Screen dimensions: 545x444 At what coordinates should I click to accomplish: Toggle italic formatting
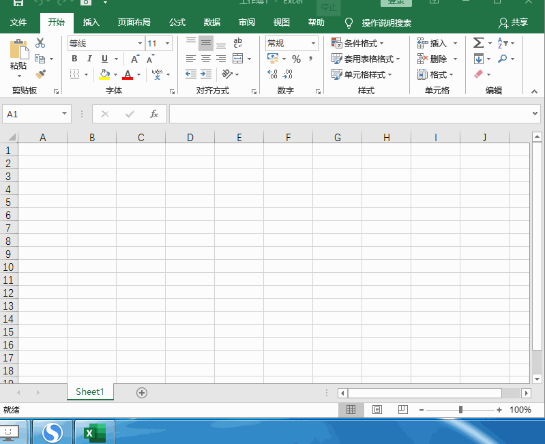point(89,59)
